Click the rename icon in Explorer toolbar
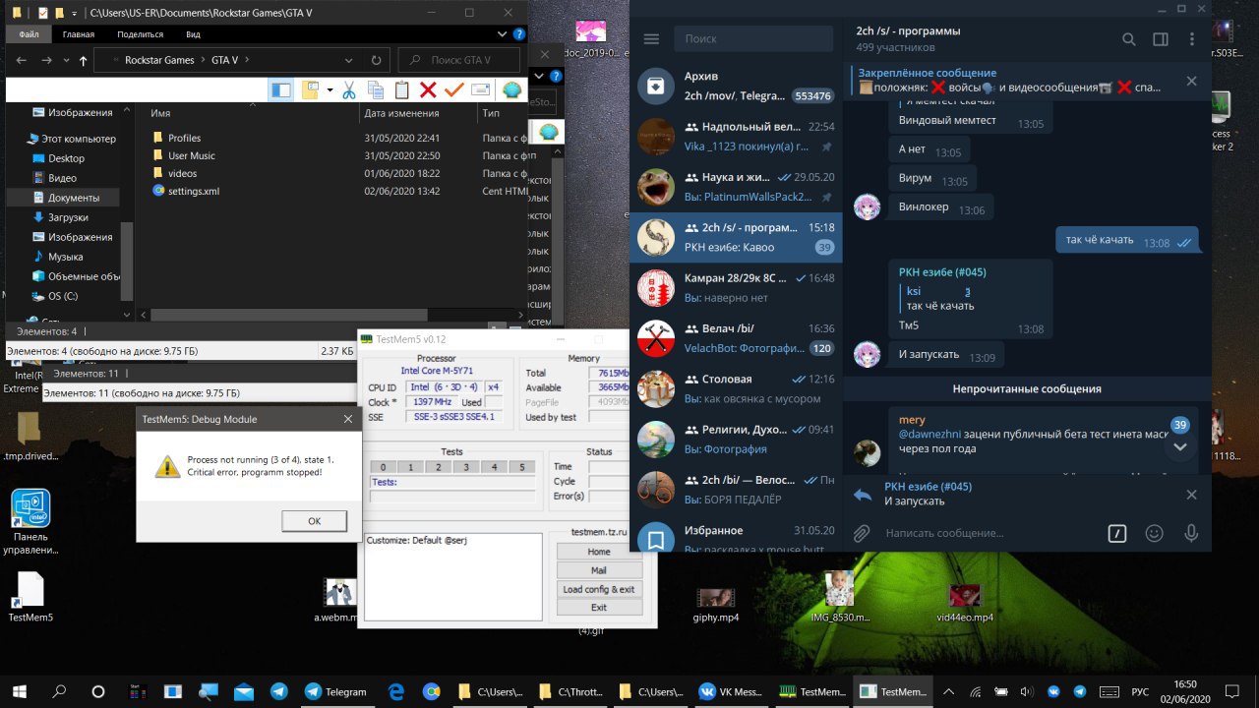The image size is (1259, 708). click(x=480, y=89)
